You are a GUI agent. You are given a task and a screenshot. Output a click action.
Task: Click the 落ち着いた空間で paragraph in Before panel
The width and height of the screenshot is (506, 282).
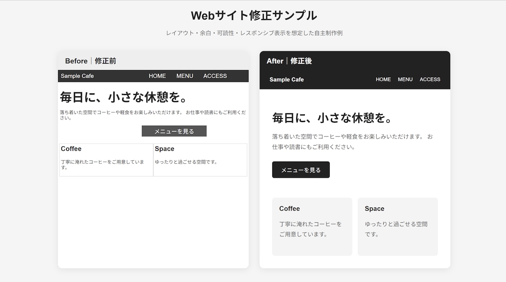coord(153,115)
